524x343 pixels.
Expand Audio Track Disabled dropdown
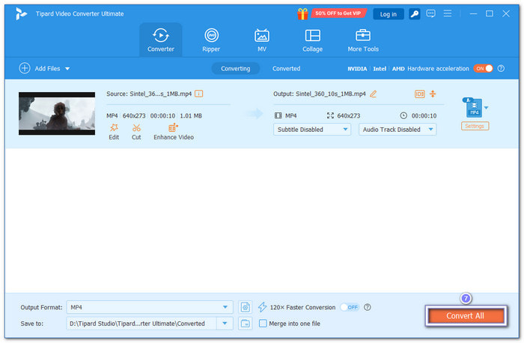[397, 130]
